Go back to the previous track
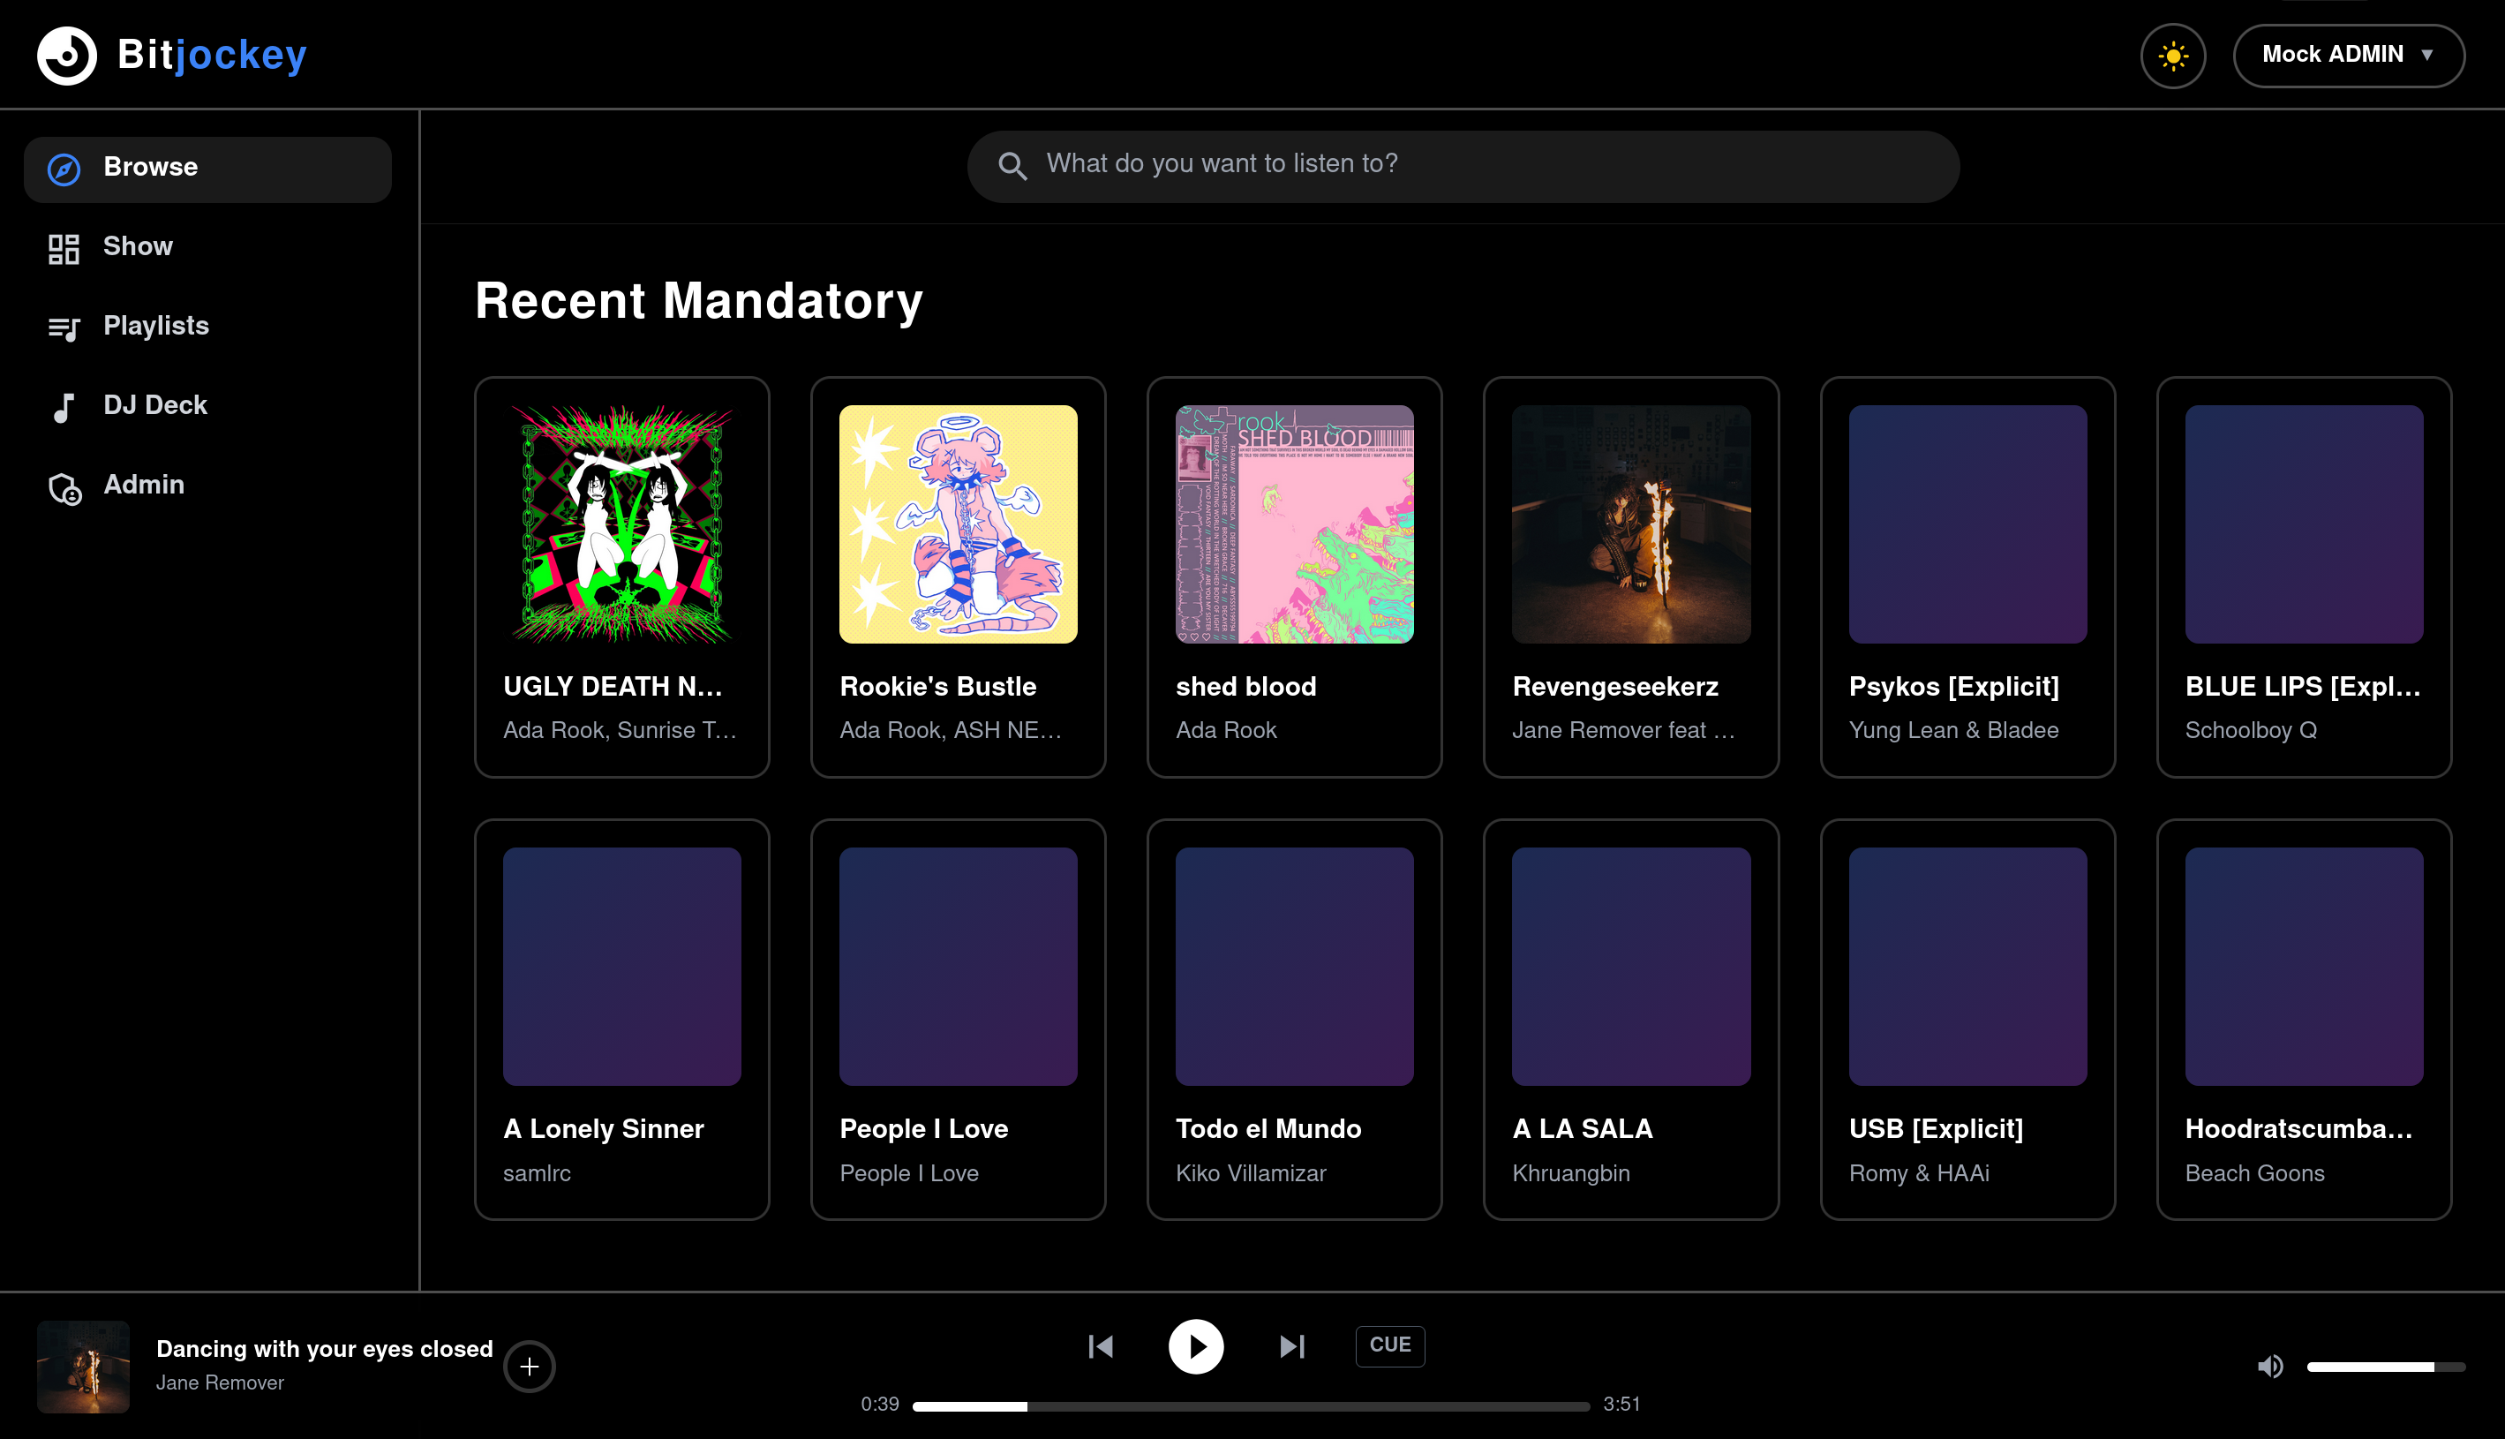Image resolution: width=2505 pixels, height=1439 pixels. 1100,1346
